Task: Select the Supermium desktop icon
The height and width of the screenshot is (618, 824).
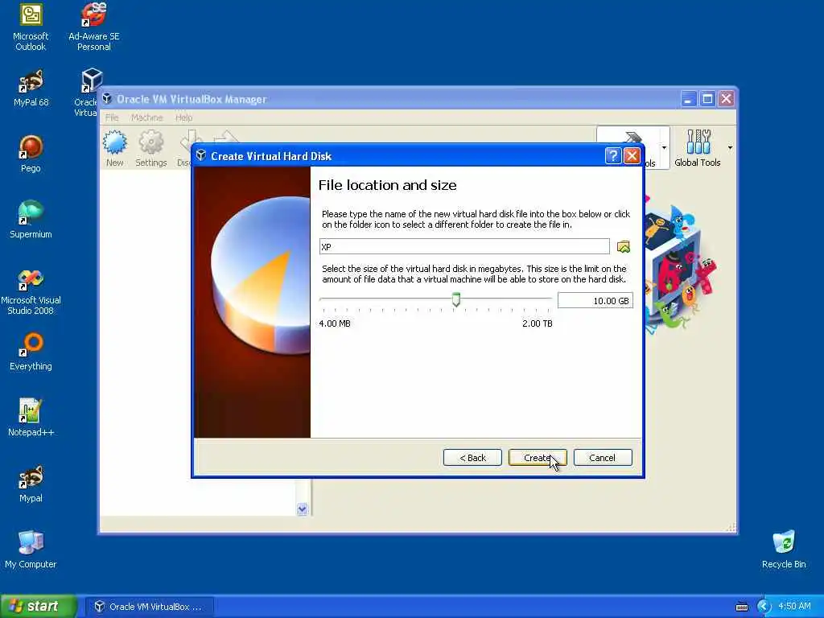Action: click(x=31, y=220)
